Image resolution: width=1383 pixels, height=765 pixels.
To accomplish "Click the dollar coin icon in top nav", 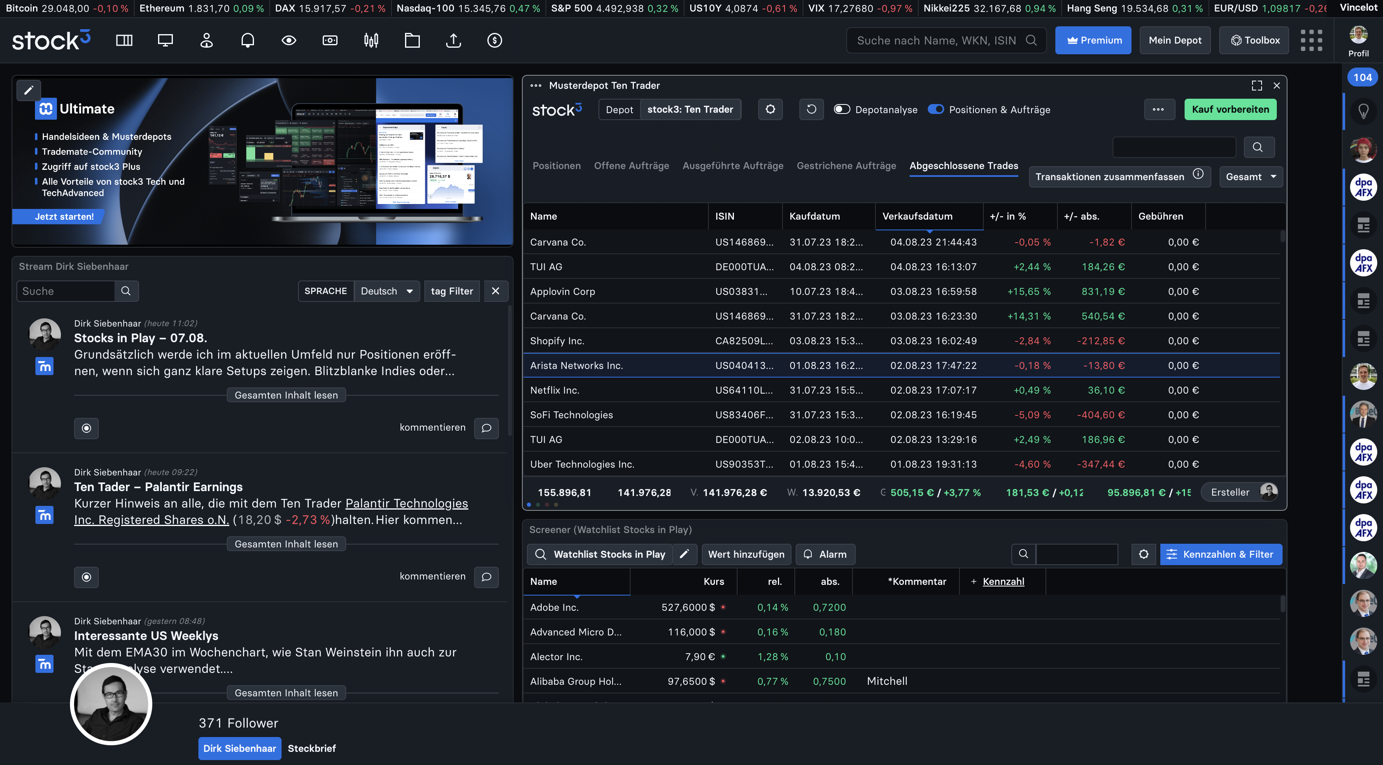I will (x=494, y=40).
